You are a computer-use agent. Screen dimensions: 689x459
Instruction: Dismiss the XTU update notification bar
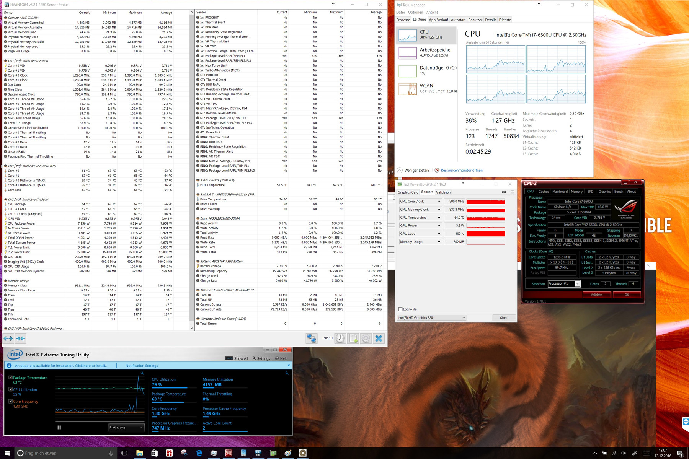pos(289,365)
